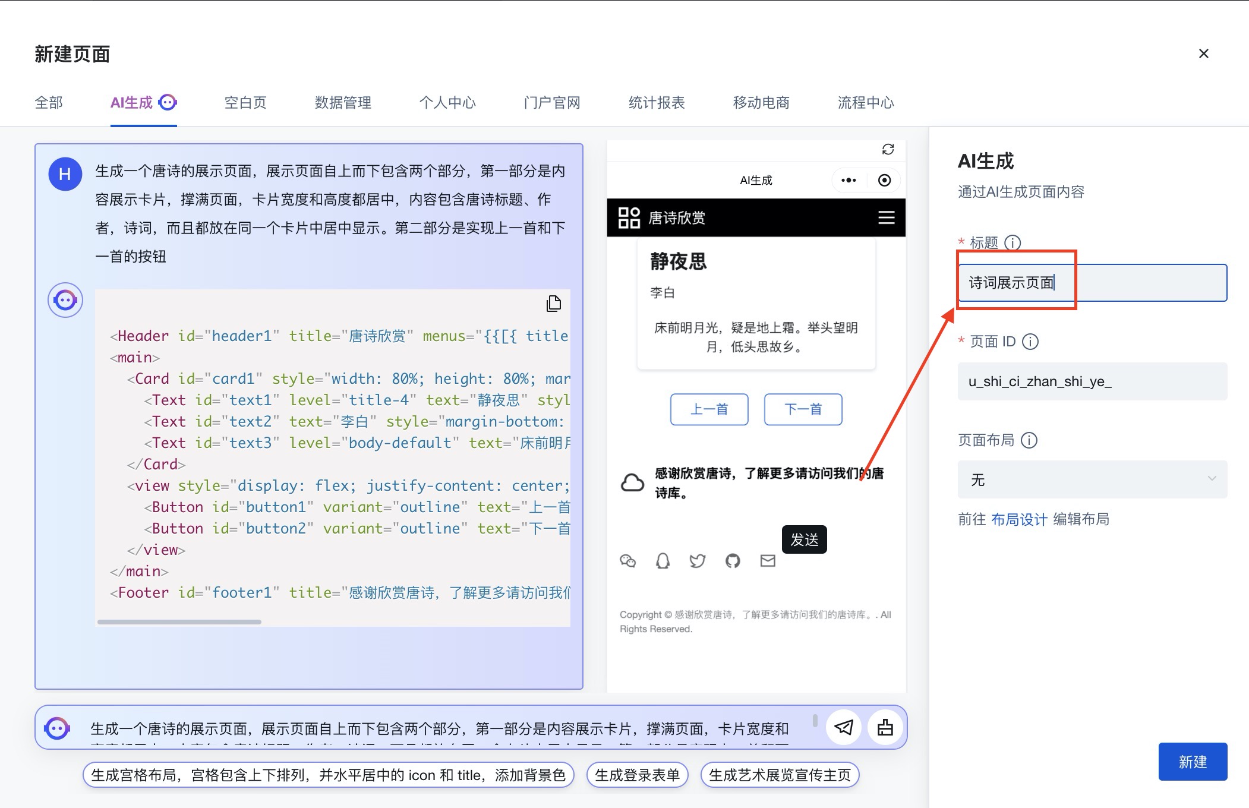1249x808 pixels.
Task: Click the code block horizontal scrollbar
Action: click(179, 622)
